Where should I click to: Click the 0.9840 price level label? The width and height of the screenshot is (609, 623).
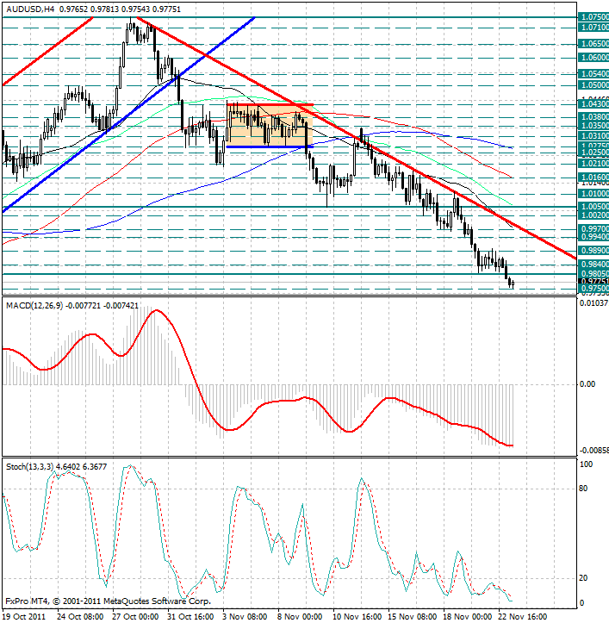point(593,265)
